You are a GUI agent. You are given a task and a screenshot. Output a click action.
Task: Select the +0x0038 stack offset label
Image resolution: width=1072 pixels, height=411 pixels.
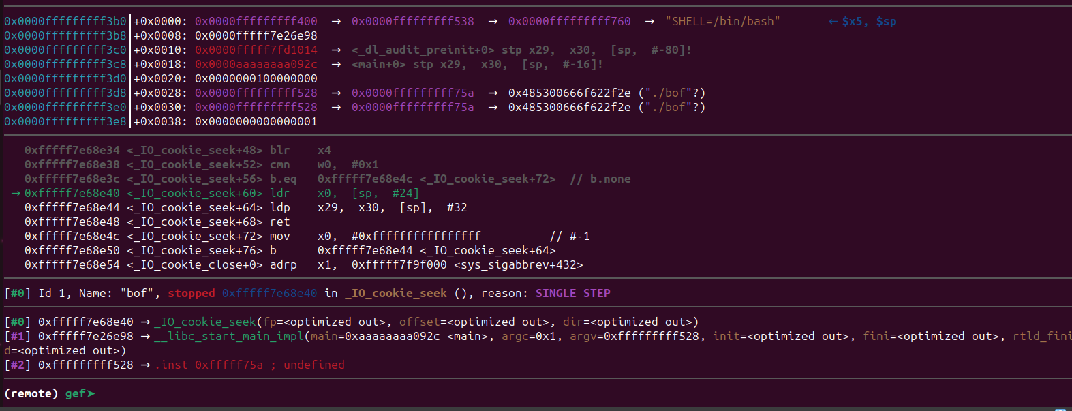(160, 122)
